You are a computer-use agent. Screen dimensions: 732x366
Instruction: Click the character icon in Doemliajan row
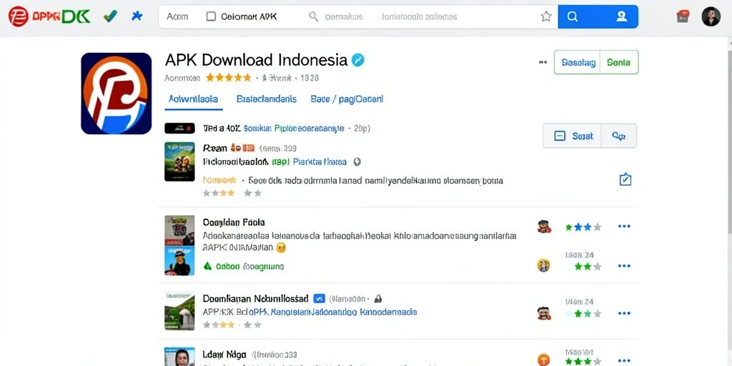543,313
